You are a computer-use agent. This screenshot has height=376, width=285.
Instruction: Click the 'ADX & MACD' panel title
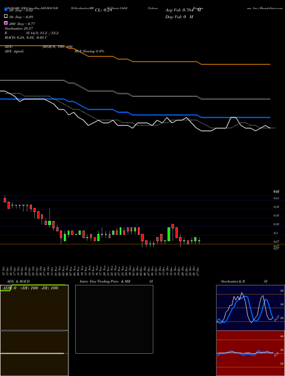18,281
